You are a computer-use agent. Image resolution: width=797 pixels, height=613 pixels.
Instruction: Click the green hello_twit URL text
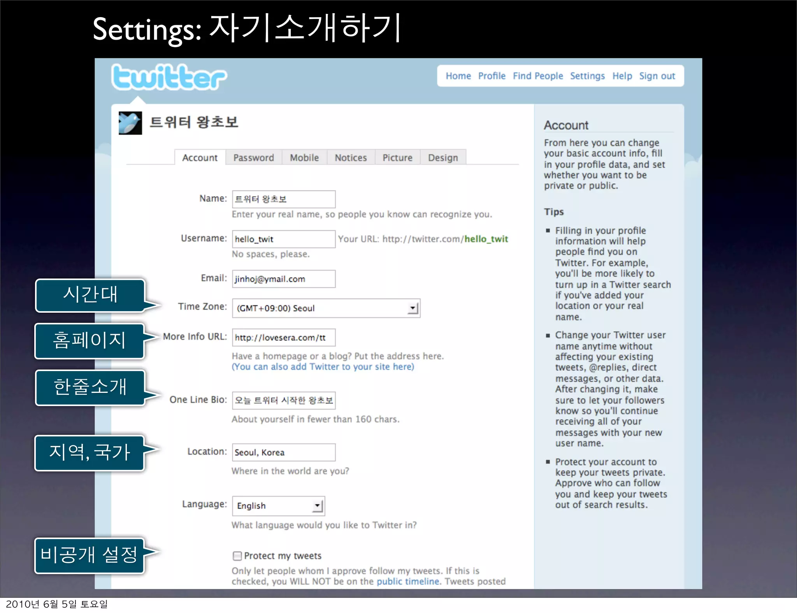[486, 239]
